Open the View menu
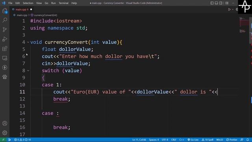 [39, 3]
